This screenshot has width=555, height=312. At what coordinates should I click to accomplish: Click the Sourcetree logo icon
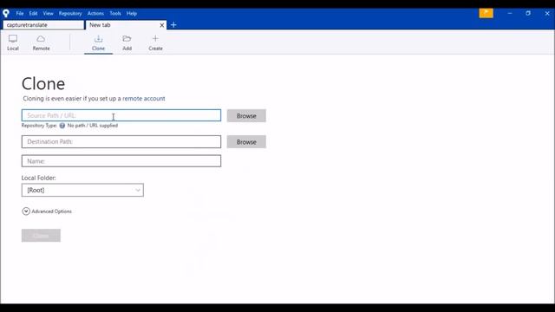(x=6, y=14)
